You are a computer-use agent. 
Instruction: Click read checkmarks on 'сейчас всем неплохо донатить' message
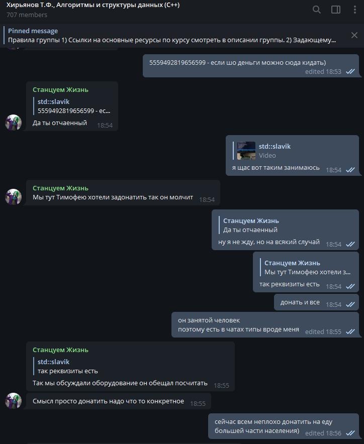coord(350,433)
